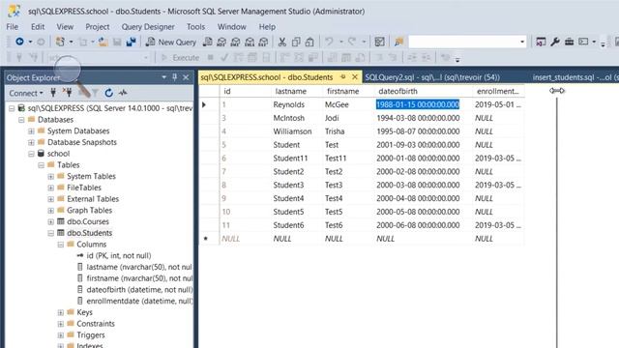The height and width of the screenshot is (348, 619).
Task: Open the Project menu
Action: 98,27
